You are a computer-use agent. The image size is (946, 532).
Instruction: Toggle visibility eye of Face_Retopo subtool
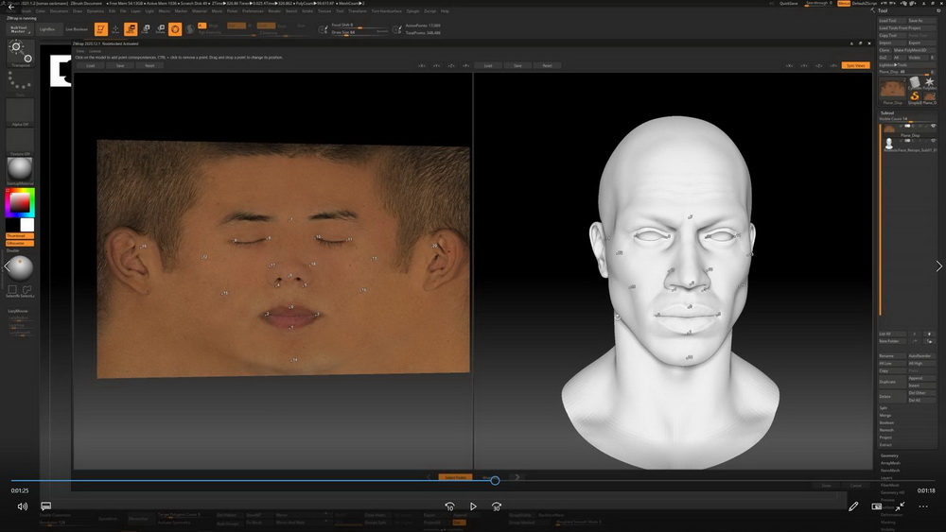(x=934, y=141)
